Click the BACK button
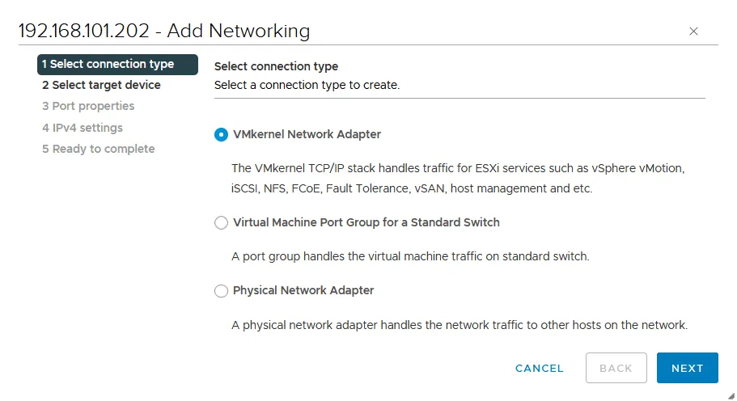Image resolution: width=737 pixels, height=401 pixels. [x=616, y=368]
